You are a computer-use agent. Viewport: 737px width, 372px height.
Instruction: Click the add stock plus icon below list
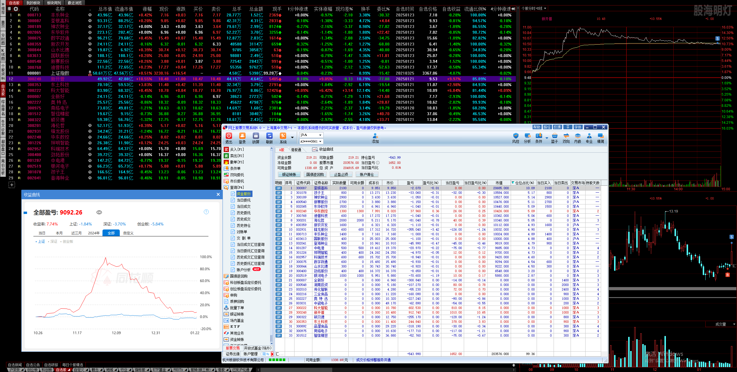12,185
